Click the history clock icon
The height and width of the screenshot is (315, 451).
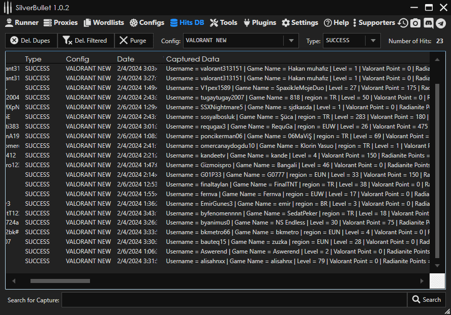click(x=403, y=23)
